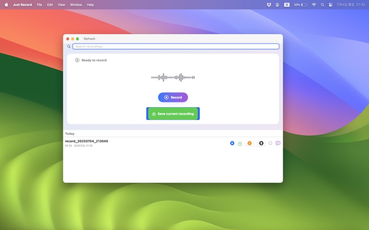Image resolution: width=369 pixels, height=230 pixels.
Task: Open the Wi-Fi menu bar icon
Action: coord(314,5)
